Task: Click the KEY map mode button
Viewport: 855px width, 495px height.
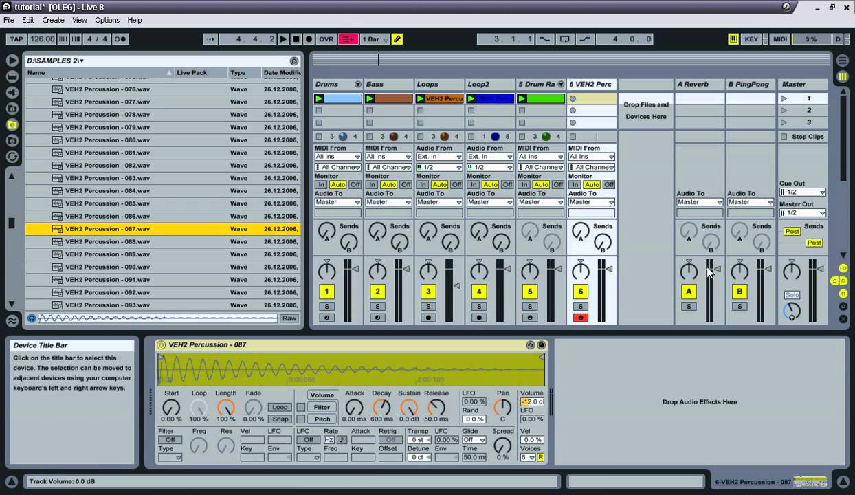Action: coord(751,39)
